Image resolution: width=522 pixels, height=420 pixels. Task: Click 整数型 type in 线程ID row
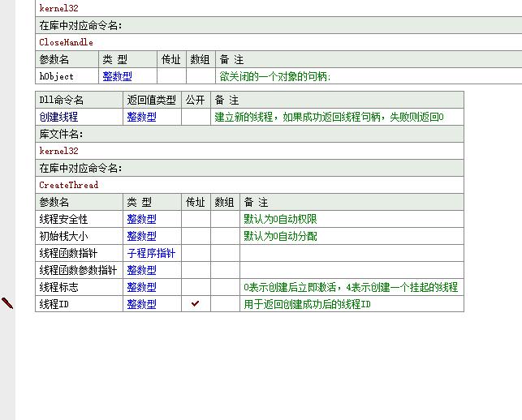[141, 304]
